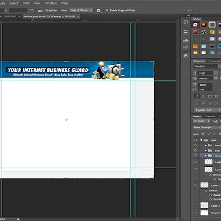221x221 pixels.
Task: Expand the head layer group folder
Action: (x=205, y=145)
